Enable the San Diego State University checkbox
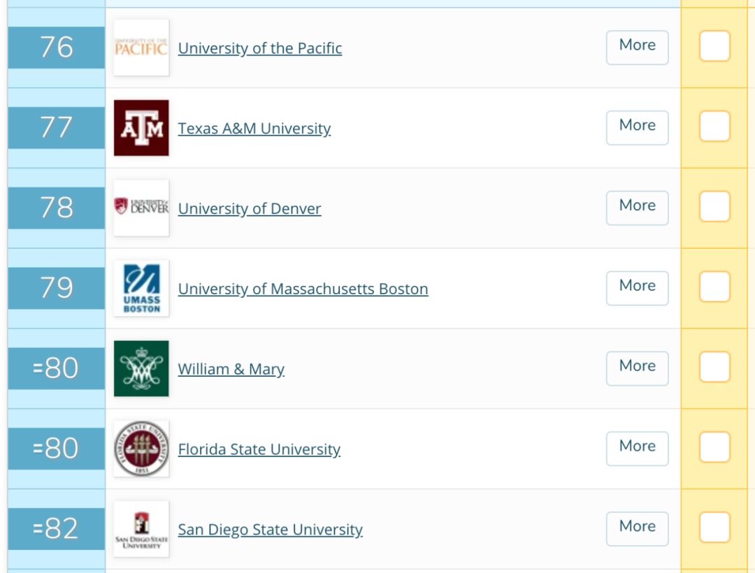The width and height of the screenshot is (755, 573). (714, 528)
